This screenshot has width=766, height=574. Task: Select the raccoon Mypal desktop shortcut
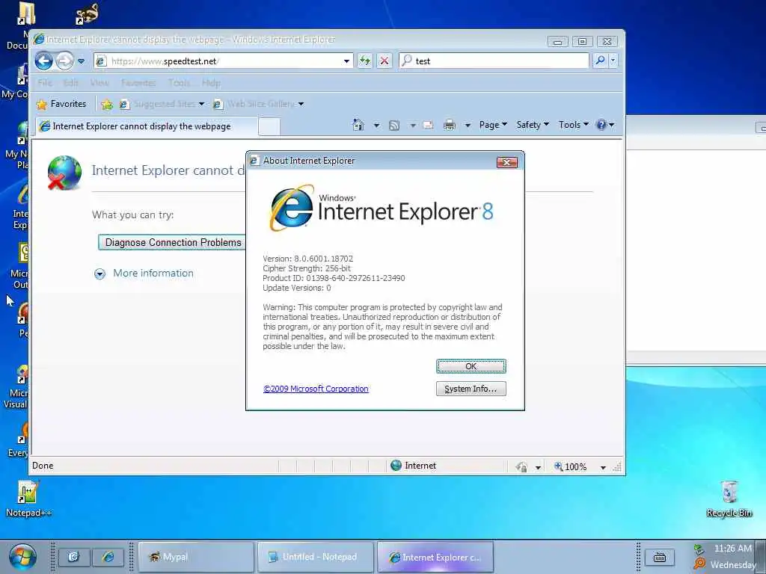[x=87, y=13]
